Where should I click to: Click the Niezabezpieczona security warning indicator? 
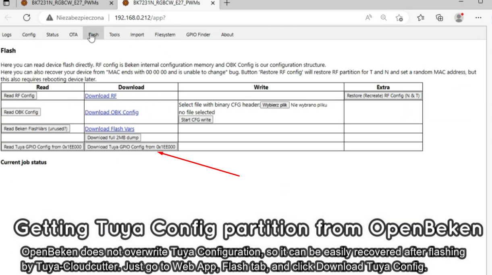click(x=75, y=18)
